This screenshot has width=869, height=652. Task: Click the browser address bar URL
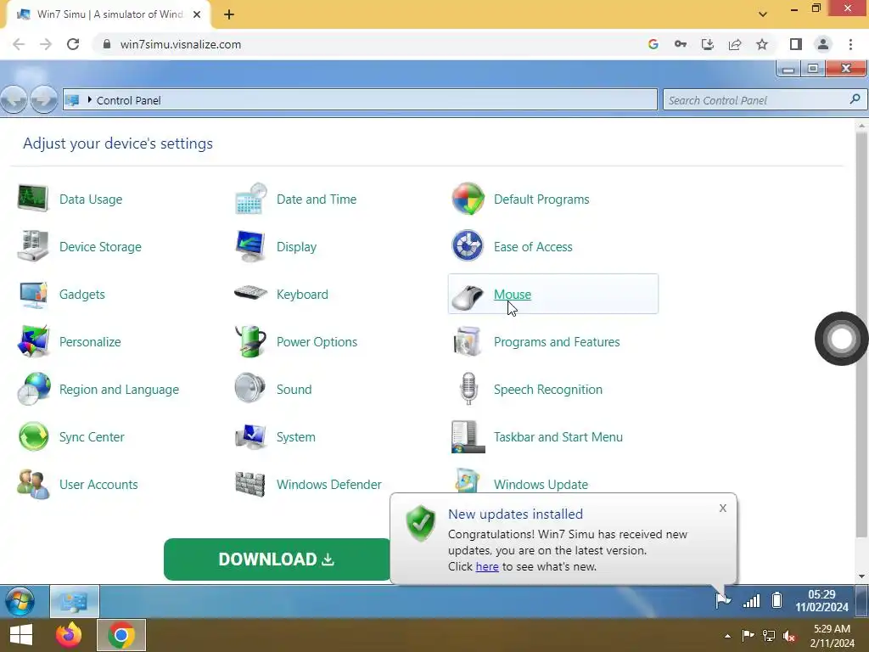181,44
